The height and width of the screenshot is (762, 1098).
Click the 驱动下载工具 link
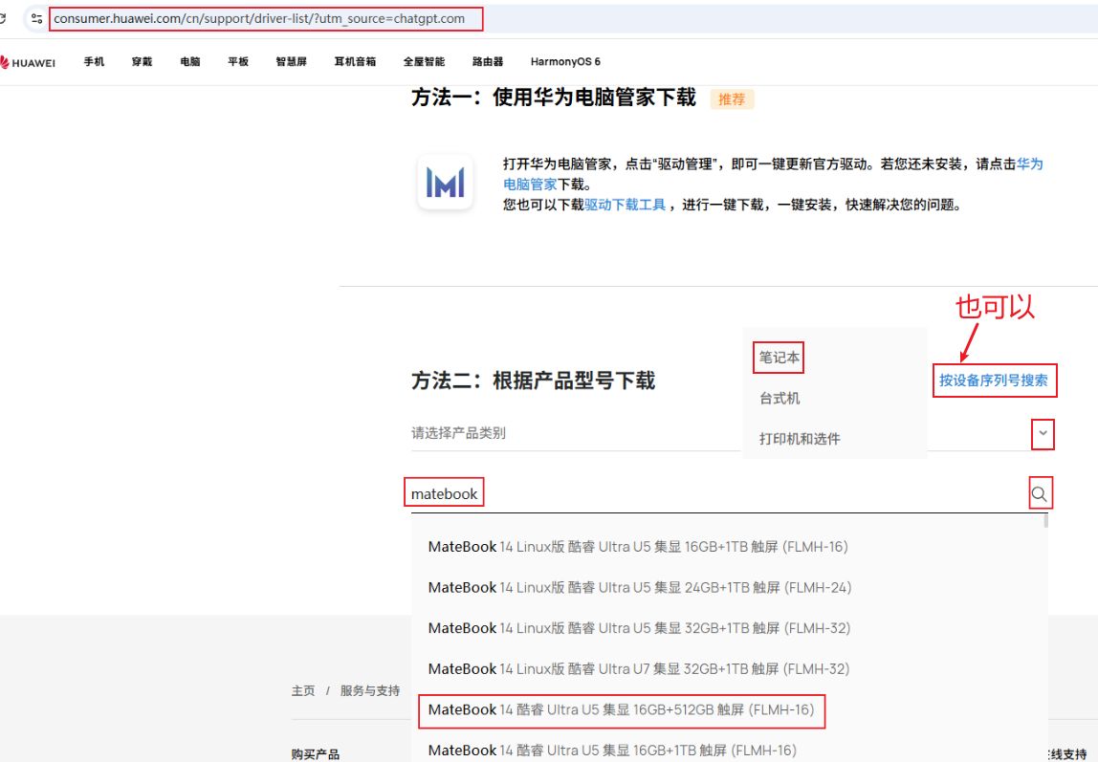point(626,205)
